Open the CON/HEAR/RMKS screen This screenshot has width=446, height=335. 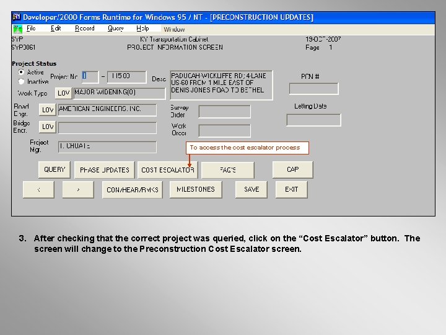[133, 190]
